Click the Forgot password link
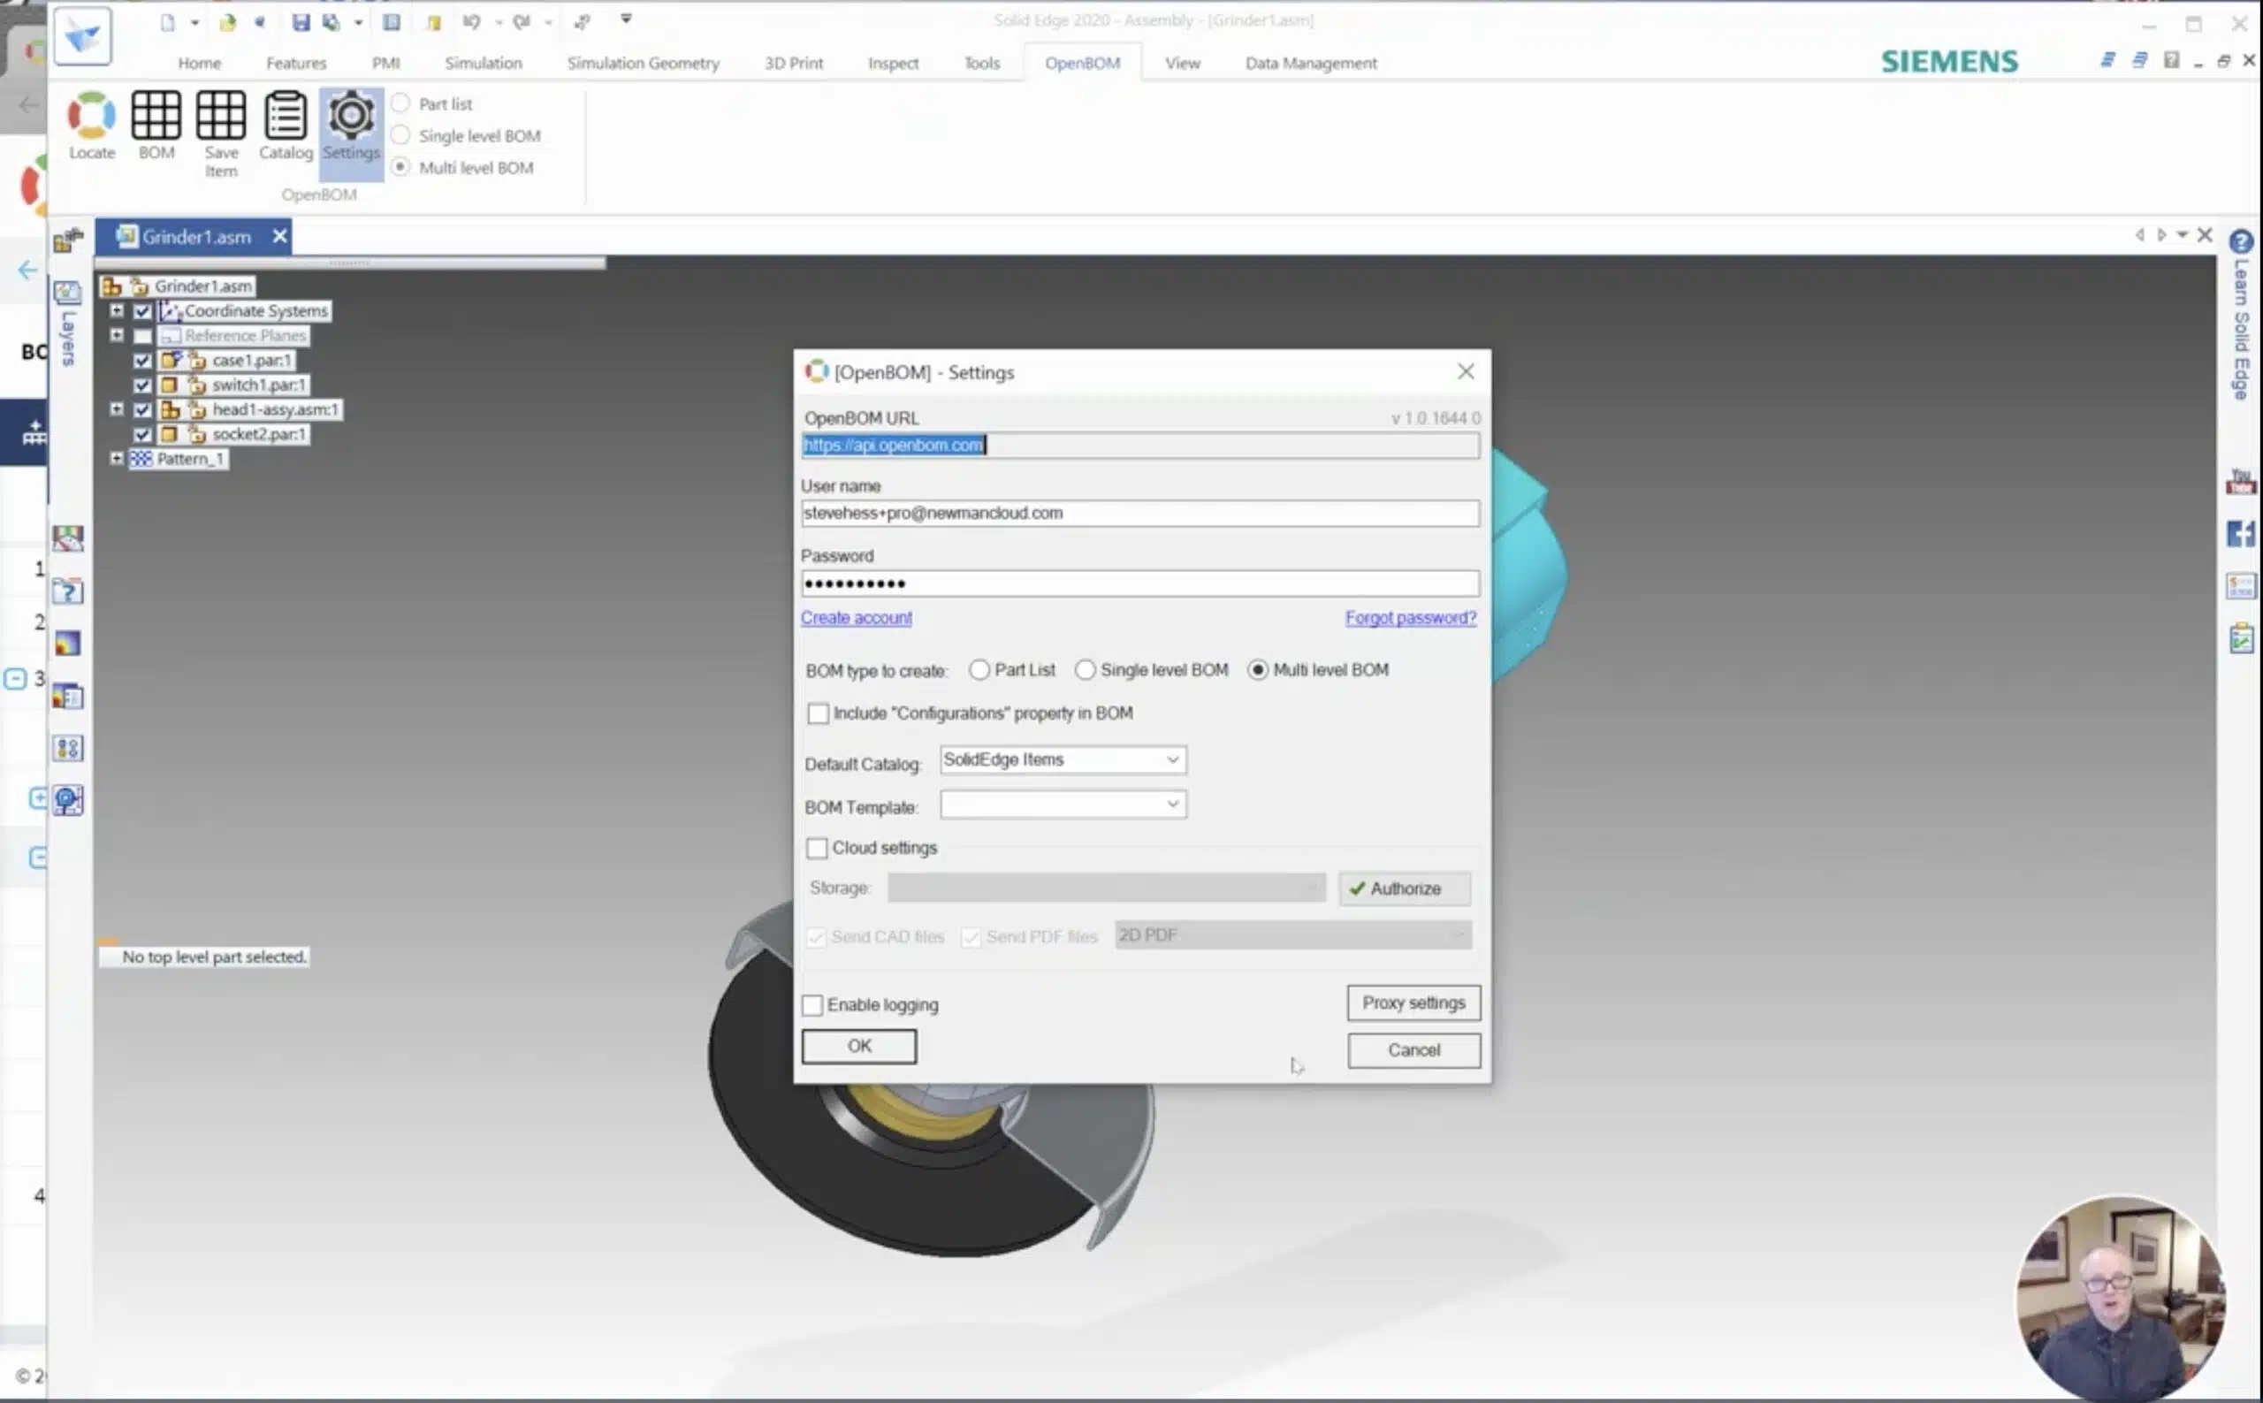Screen dimensions: 2263x1403 [1410, 618]
